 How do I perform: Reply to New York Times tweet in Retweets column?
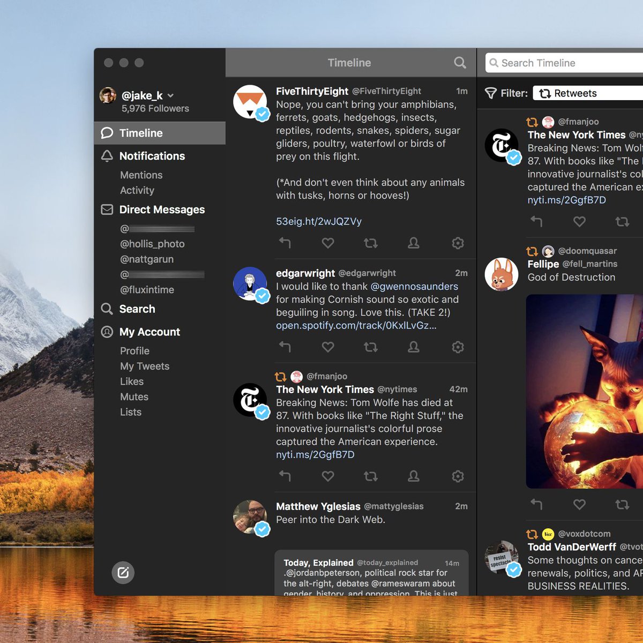(536, 221)
